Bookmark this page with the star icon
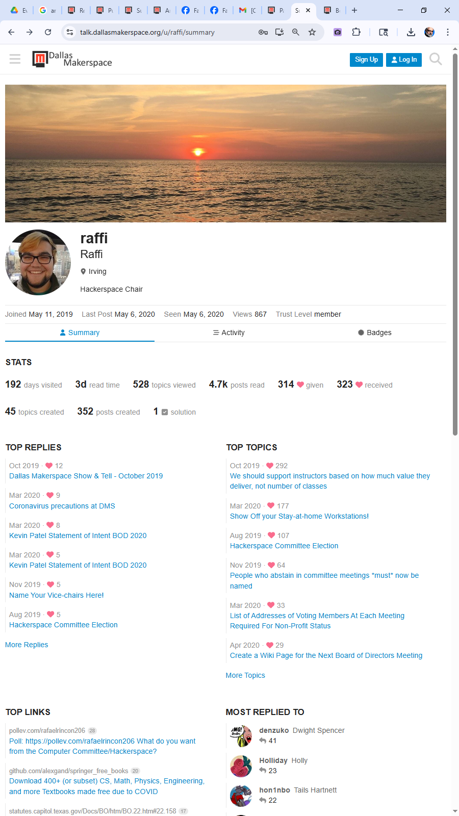This screenshot has height=816, width=459. click(x=312, y=32)
